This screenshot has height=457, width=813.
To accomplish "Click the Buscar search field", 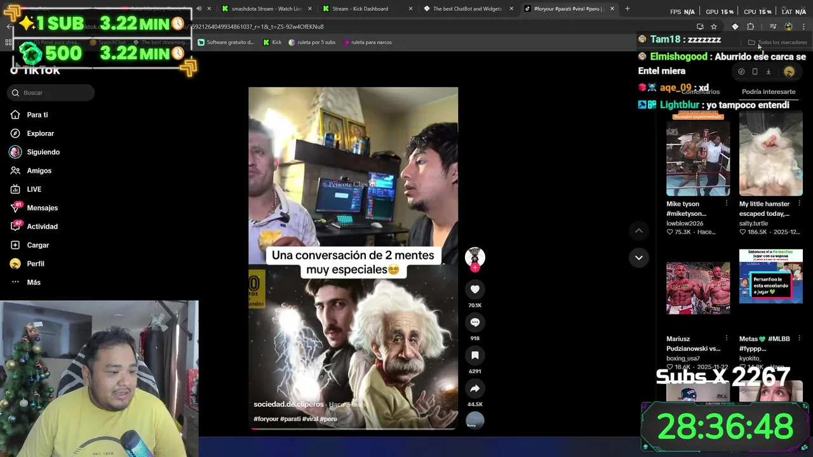I will point(51,93).
